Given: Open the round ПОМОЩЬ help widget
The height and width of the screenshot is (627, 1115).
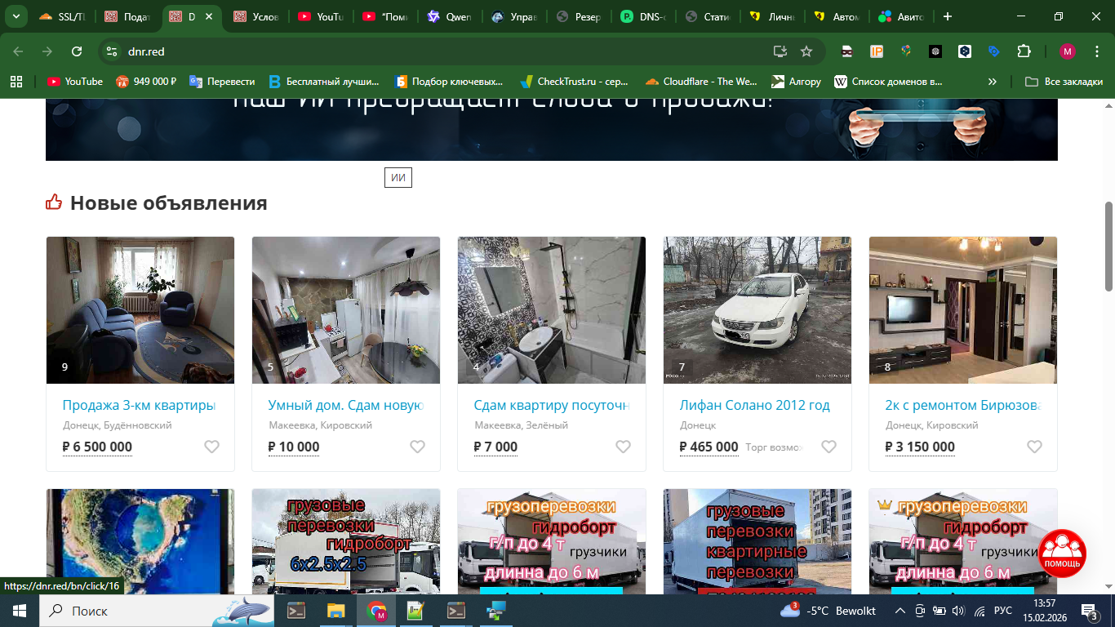Looking at the screenshot, I should (x=1062, y=553).
